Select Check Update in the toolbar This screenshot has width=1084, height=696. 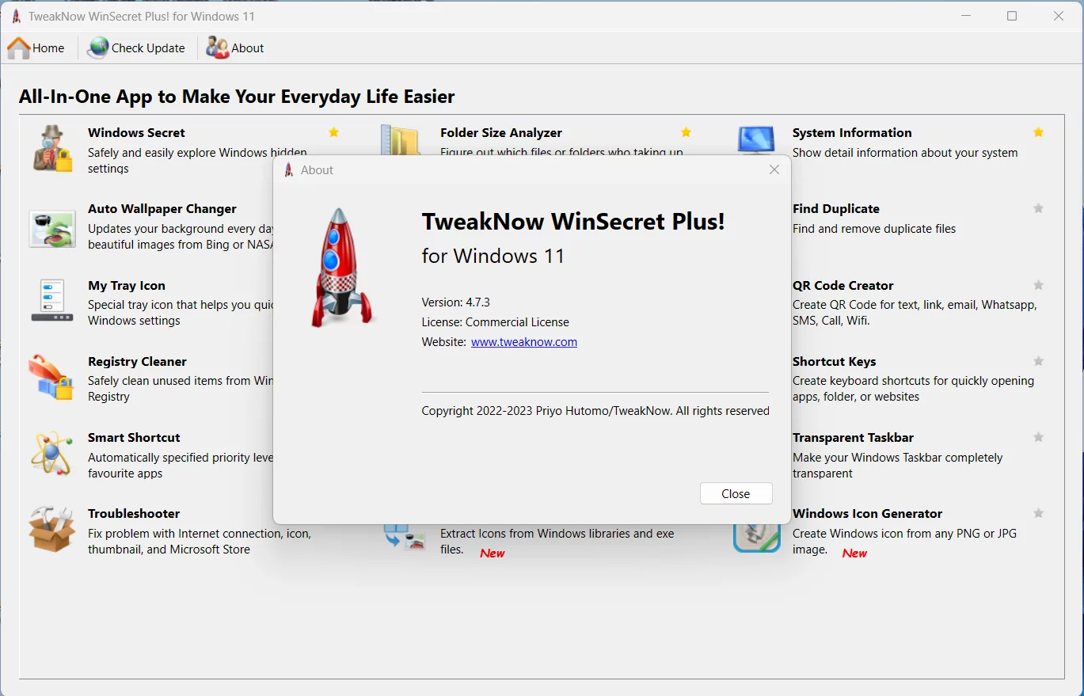[136, 48]
